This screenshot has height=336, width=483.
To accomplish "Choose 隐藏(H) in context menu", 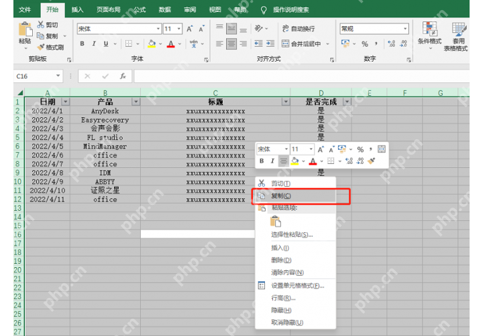I will pos(295,310).
